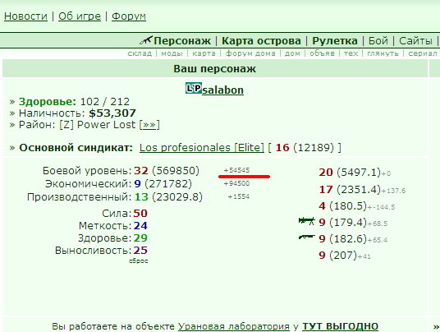Open the моды submenu link
Image resolution: width=440 pixels, height=332 pixels.
point(172,53)
